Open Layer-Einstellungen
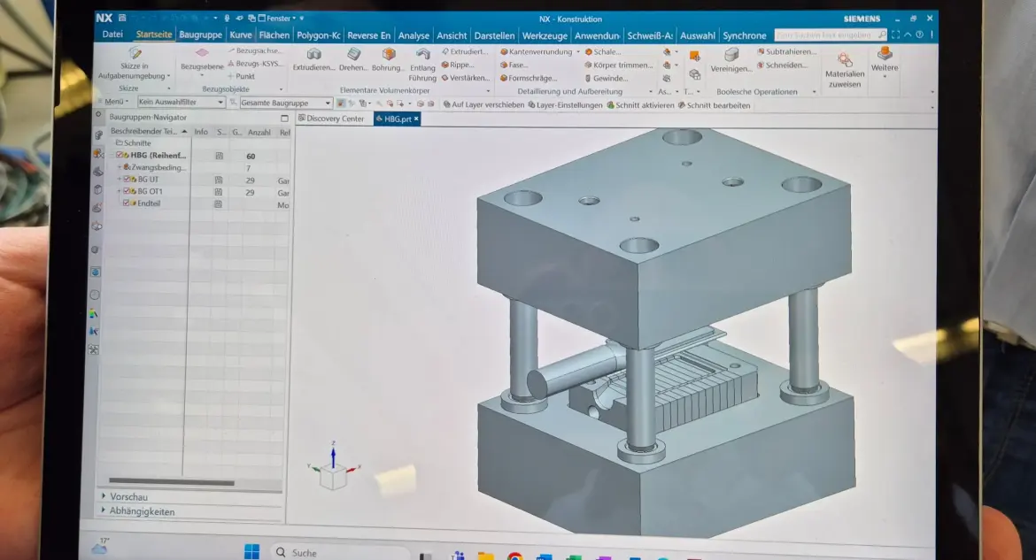 pos(566,104)
